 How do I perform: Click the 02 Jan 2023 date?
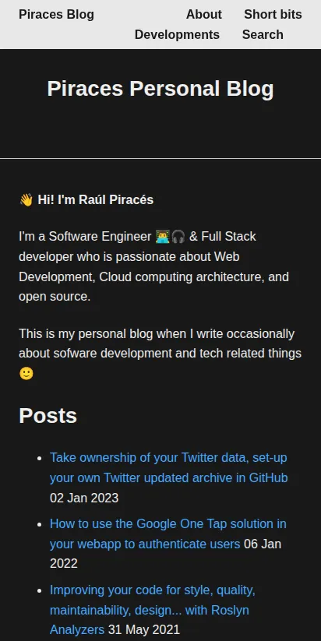[84, 498]
